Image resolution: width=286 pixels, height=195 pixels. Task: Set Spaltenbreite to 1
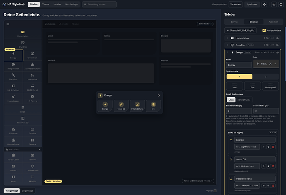click(240, 77)
